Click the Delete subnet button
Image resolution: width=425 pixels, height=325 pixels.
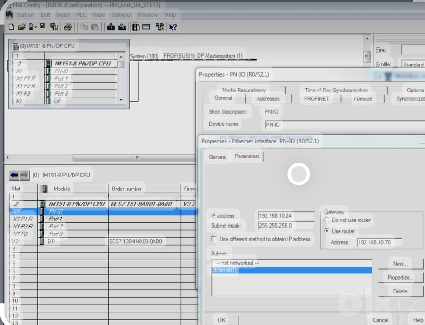(400, 292)
